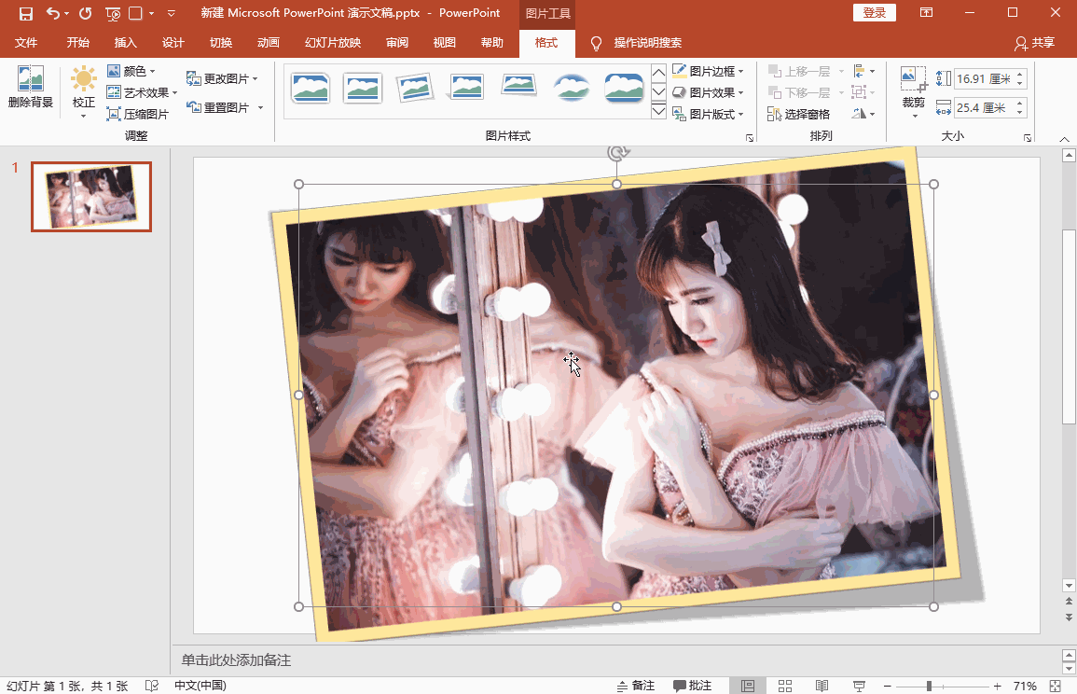Click the Undo arrow icon
Screen dimensions: 1077x694
pyautogui.click(x=53, y=13)
